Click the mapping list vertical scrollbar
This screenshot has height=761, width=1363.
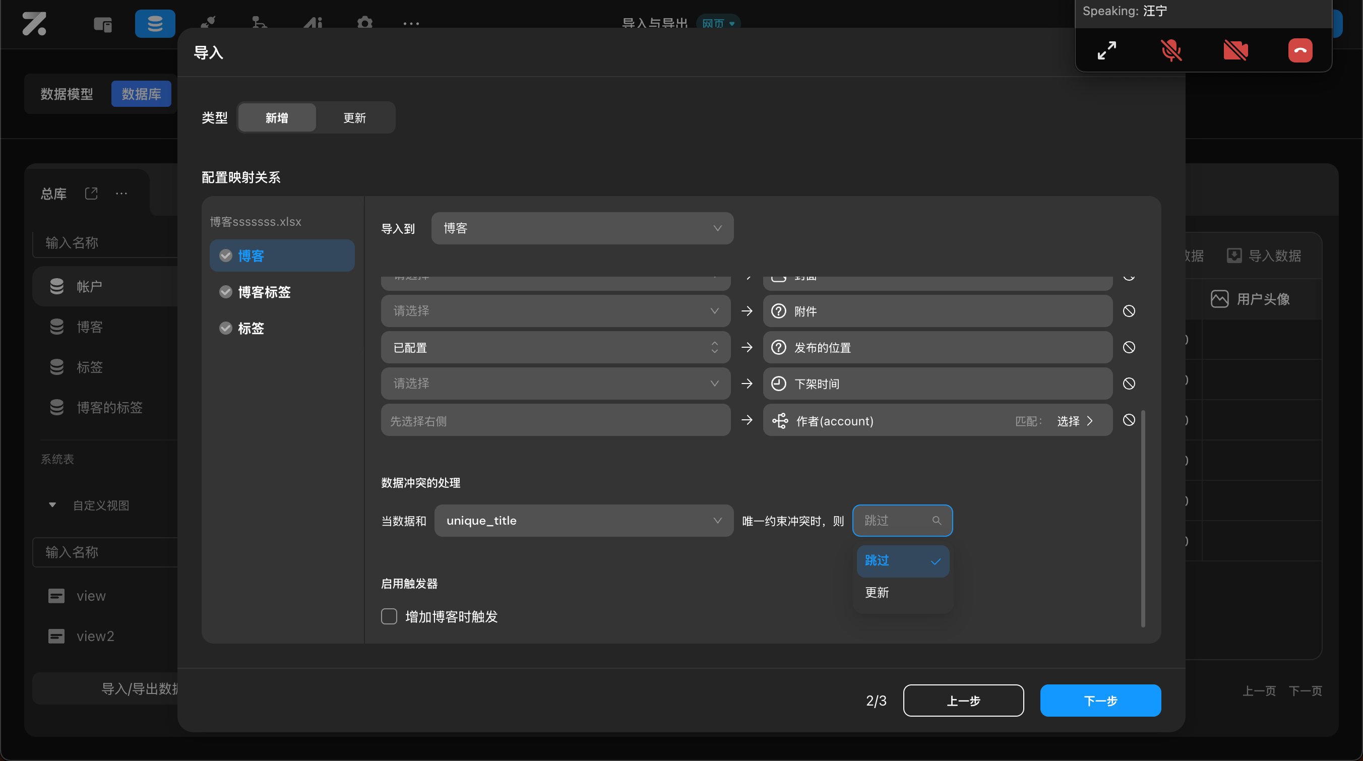pos(1143,518)
